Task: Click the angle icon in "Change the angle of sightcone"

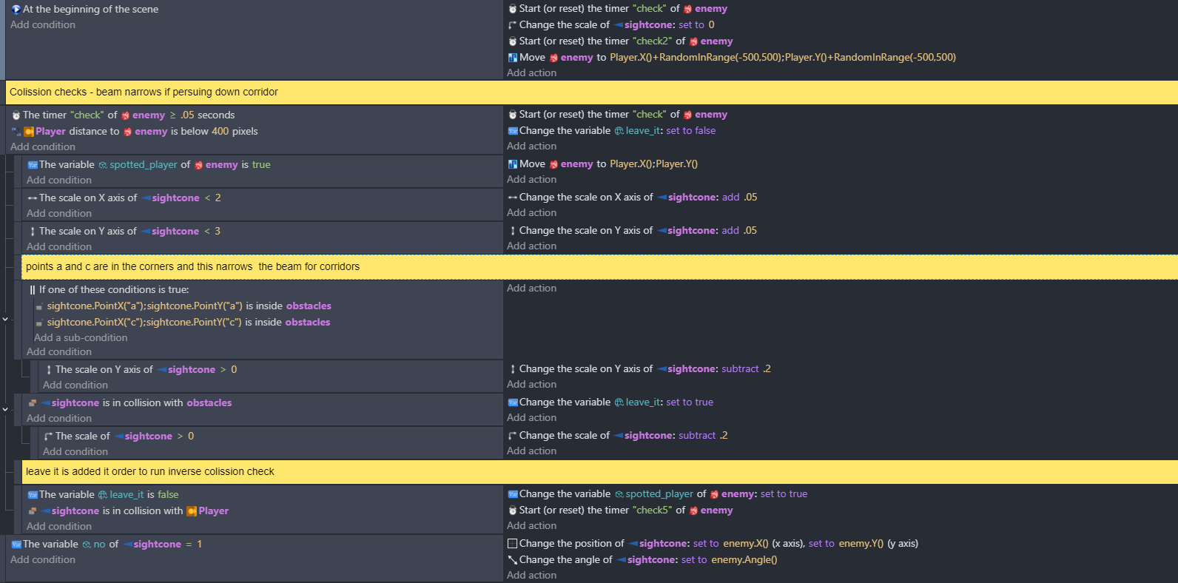Action: 512,560
